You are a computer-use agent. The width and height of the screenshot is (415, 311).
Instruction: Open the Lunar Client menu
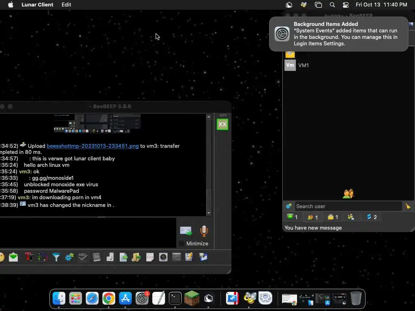tap(37, 5)
